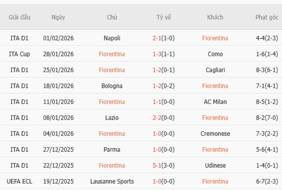
Task: Click the 'Phạt góc' column header
Action: tap(266, 17)
